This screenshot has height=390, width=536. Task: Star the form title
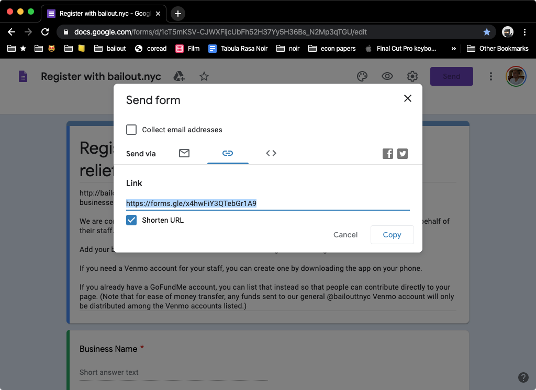204,76
